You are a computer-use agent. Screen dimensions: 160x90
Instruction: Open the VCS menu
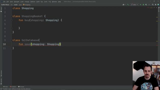point(49,2)
